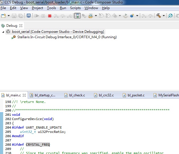
Task: Open the dropdown beside Build hammer
Action: tap(164, 16)
